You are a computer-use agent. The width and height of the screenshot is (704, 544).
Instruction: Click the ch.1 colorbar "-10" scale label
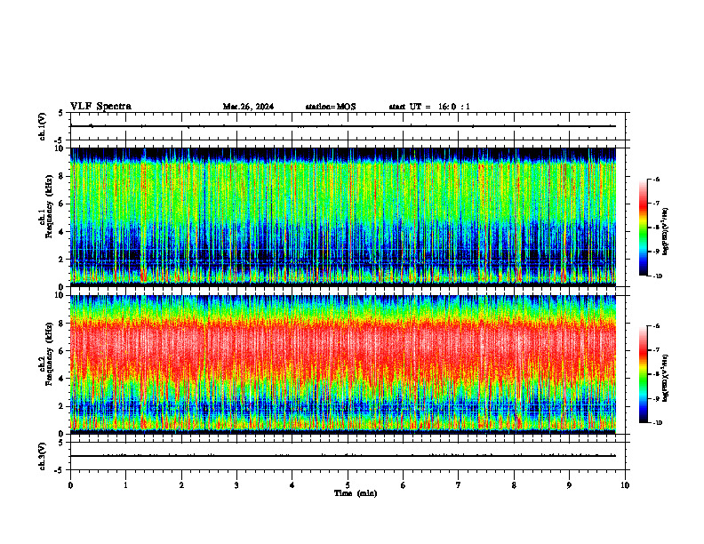[x=657, y=276]
